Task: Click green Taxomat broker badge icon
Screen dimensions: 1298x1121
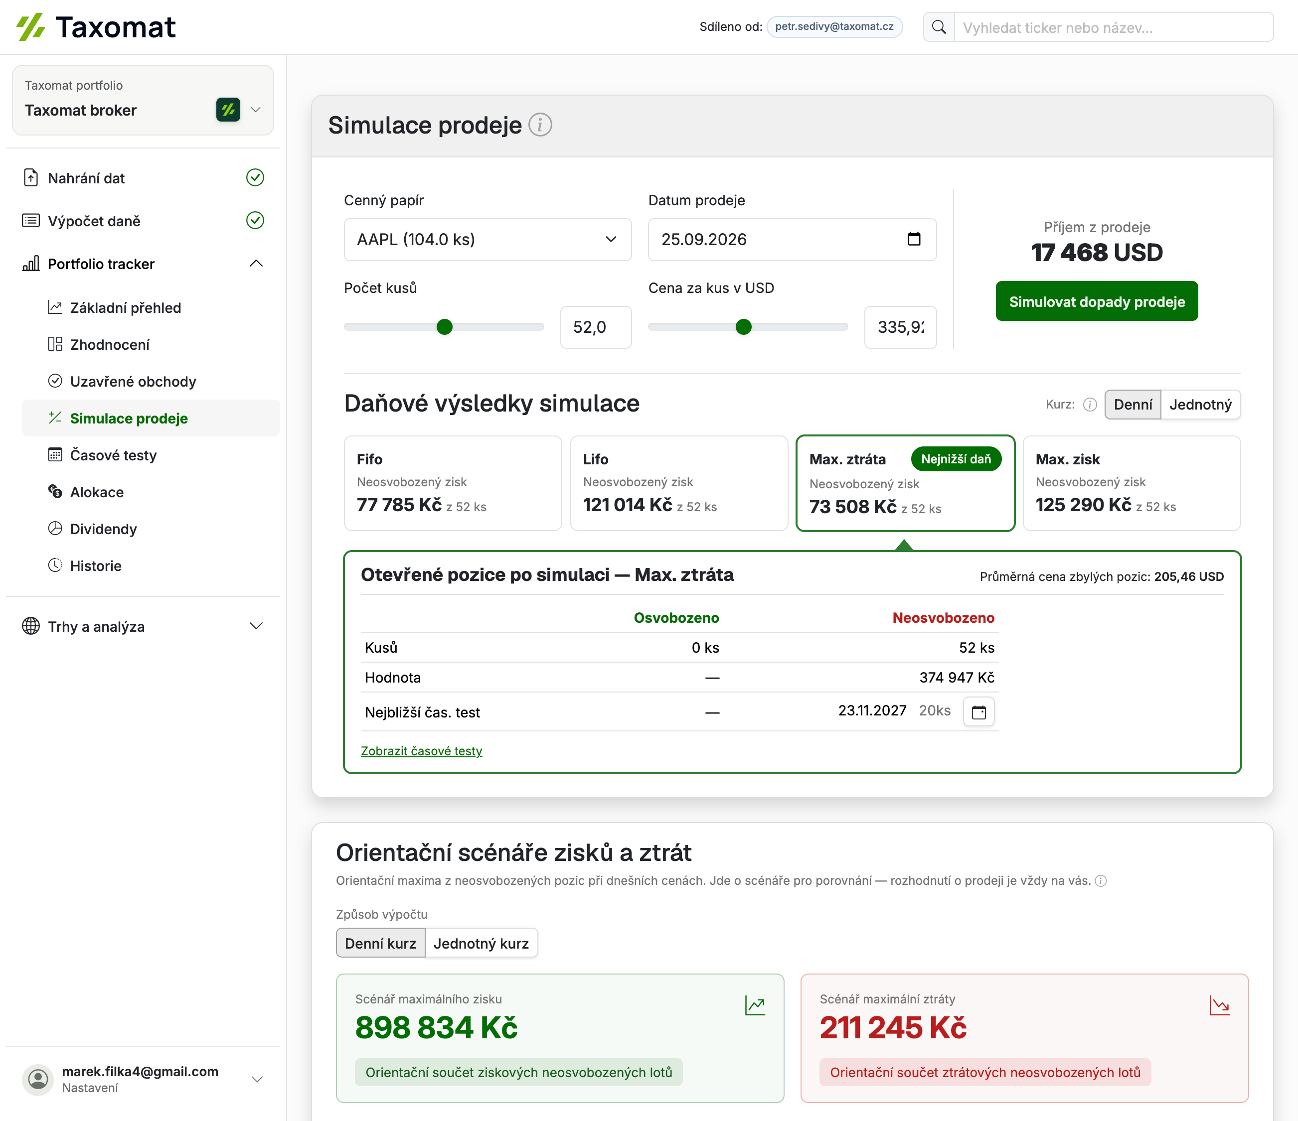Action: pos(228,110)
